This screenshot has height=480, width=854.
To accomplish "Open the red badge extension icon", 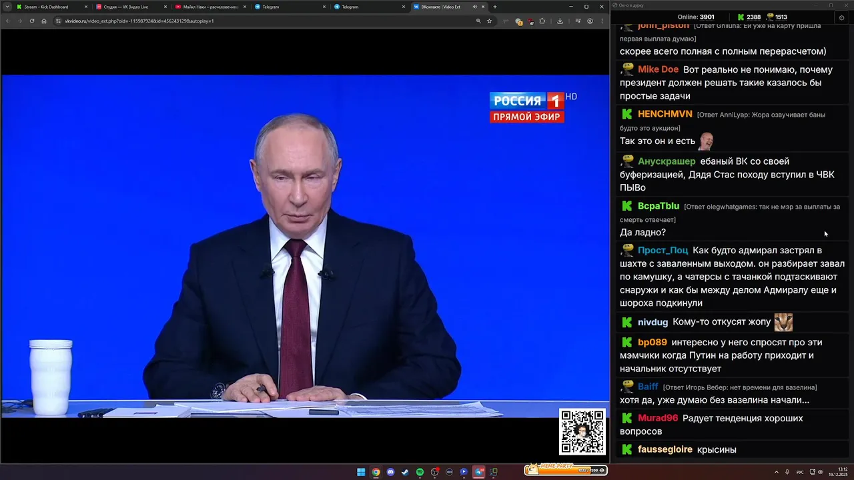I will (x=530, y=21).
